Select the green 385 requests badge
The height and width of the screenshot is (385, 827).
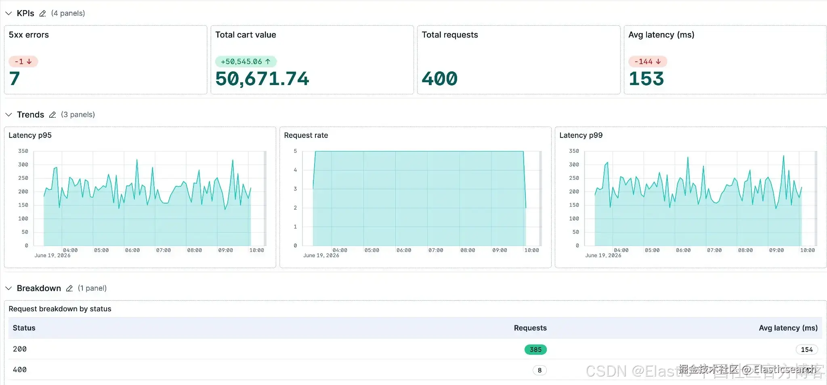pos(535,350)
